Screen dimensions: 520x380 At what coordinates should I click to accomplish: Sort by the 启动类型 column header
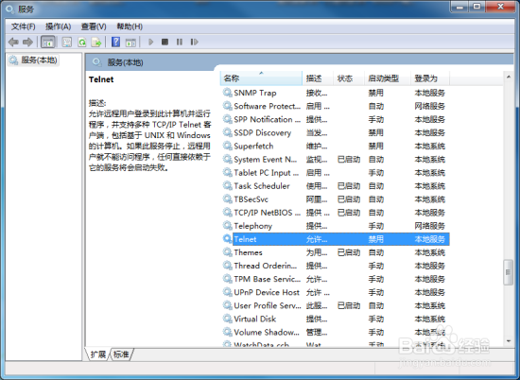[x=388, y=78]
